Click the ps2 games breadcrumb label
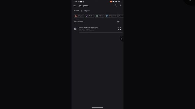Viewport: 195px width, 109px height. [87, 11]
